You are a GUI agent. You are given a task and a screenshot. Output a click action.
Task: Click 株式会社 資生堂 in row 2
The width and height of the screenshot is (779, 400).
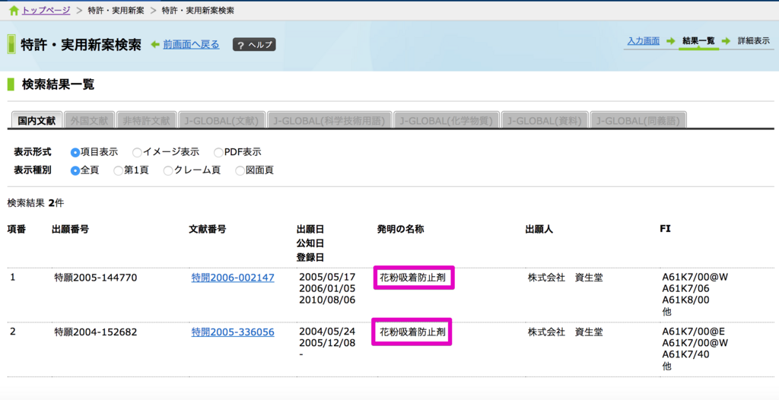[x=565, y=332]
